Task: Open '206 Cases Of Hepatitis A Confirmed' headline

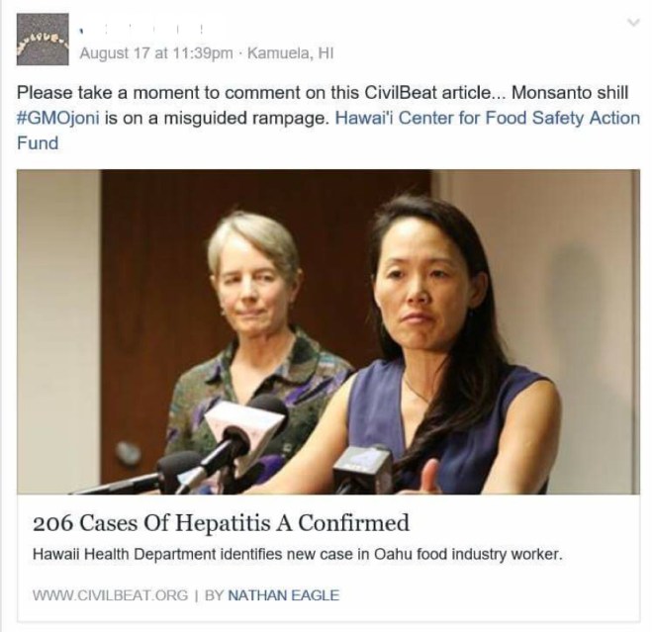Action: coord(221,523)
